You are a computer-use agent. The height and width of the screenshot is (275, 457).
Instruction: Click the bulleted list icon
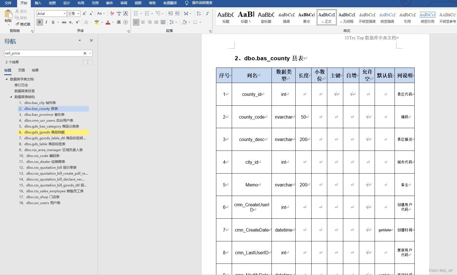tap(136, 13)
